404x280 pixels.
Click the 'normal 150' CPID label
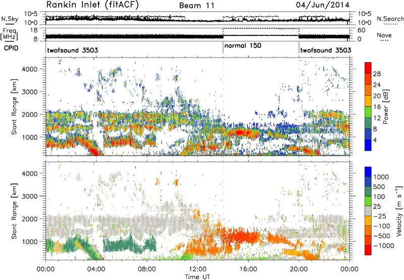[x=243, y=45]
